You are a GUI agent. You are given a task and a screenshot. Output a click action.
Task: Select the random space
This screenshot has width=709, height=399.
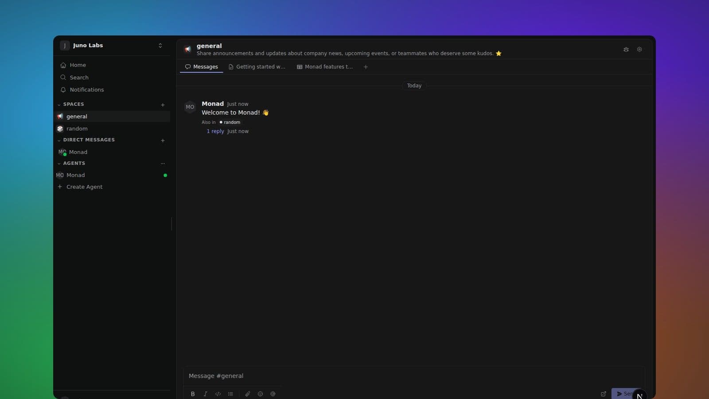click(113, 129)
